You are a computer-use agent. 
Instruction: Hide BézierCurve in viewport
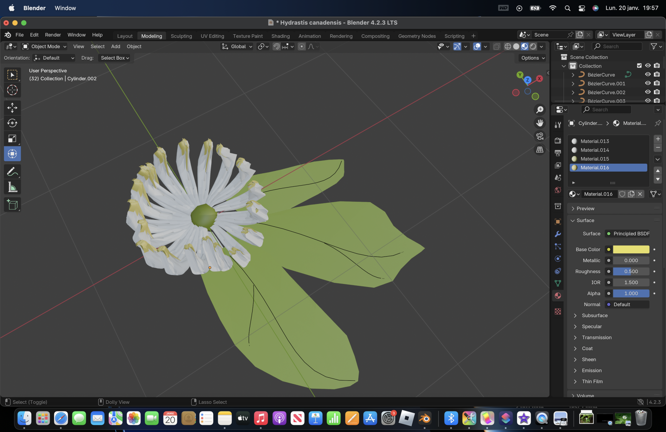pyautogui.click(x=648, y=75)
